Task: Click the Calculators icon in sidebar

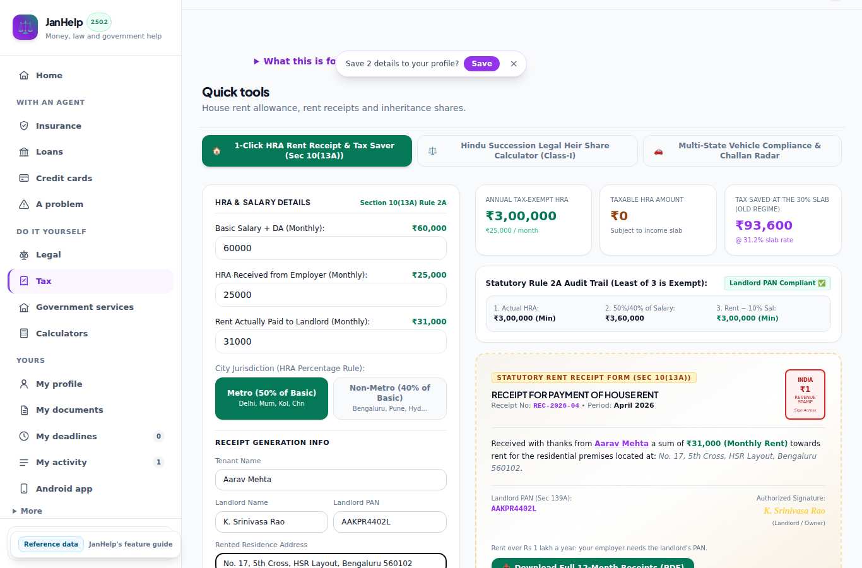Action: pos(24,333)
